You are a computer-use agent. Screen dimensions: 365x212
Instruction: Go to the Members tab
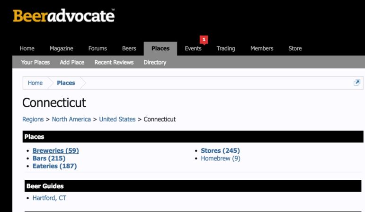point(262,48)
